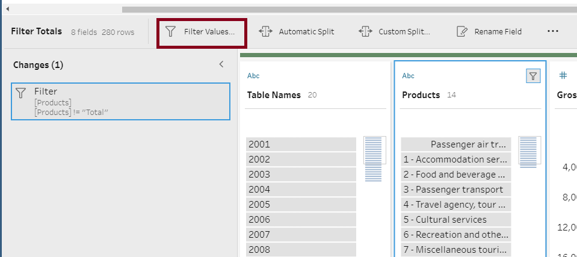
Task: Click the Custom Split icon
Action: pos(365,31)
